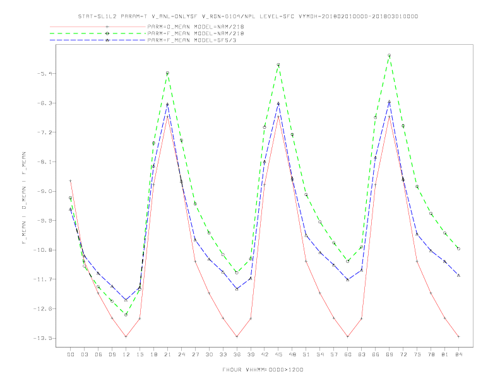Click x-axis tick label 33

[x=223, y=354]
